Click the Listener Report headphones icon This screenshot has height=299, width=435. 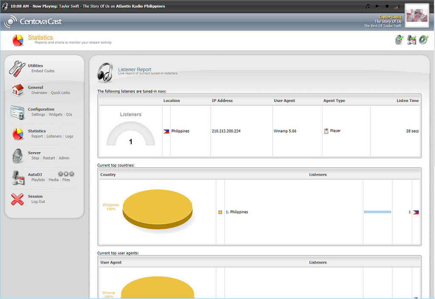pyautogui.click(x=105, y=73)
